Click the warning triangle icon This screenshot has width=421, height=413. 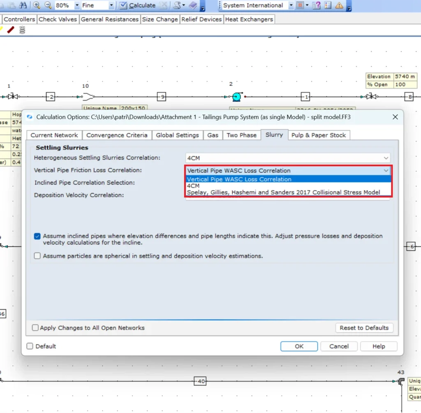coord(339,5)
